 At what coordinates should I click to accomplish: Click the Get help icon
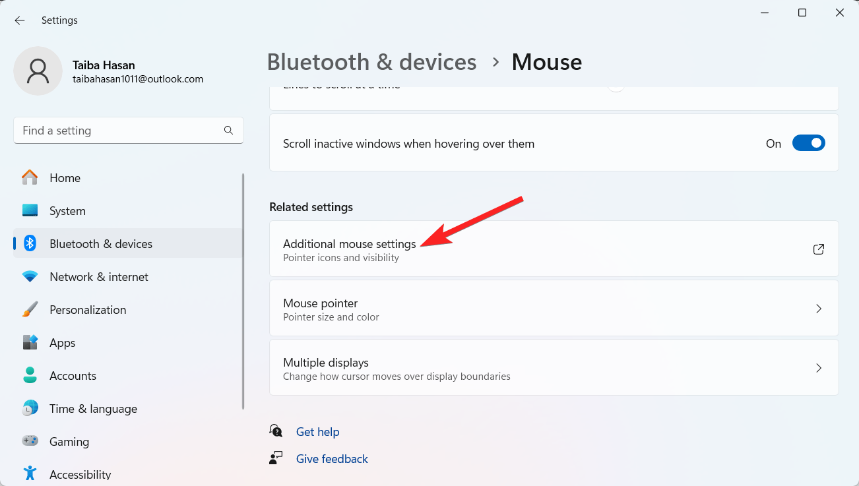point(275,430)
